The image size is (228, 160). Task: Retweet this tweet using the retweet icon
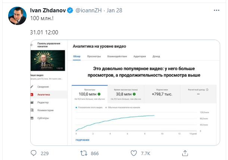click(x=84, y=153)
